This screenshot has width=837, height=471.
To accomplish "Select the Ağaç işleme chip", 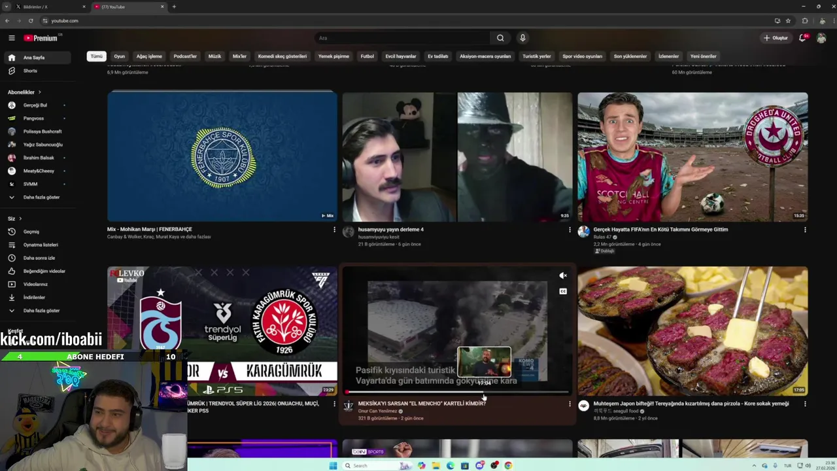I will tap(149, 56).
